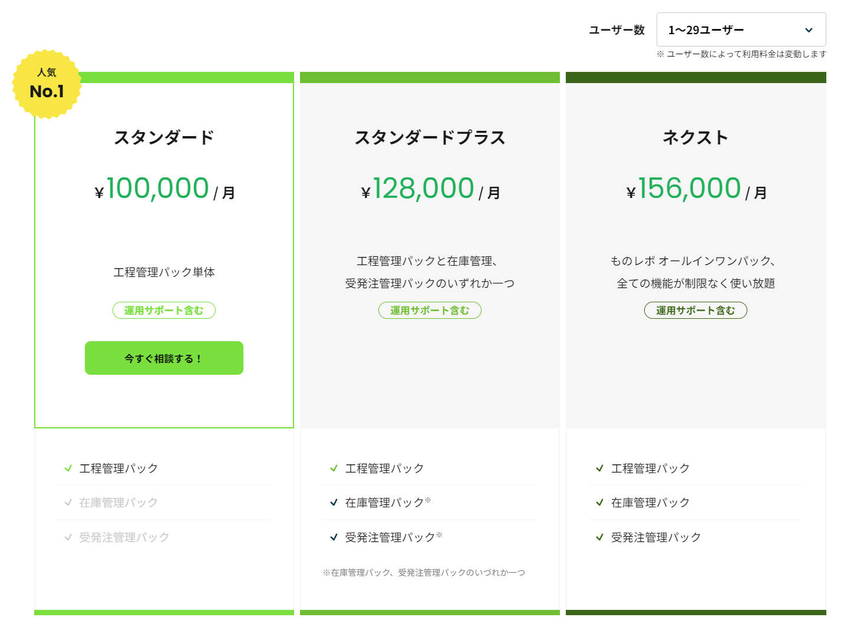Select the ネクスト plan title
Image resolution: width=854 pixels, height=637 pixels.
click(x=695, y=138)
